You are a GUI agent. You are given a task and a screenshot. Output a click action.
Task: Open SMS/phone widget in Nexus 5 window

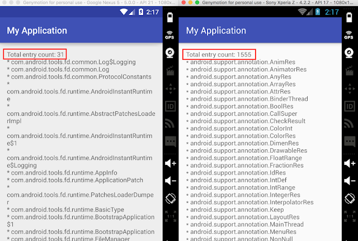[170, 141]
